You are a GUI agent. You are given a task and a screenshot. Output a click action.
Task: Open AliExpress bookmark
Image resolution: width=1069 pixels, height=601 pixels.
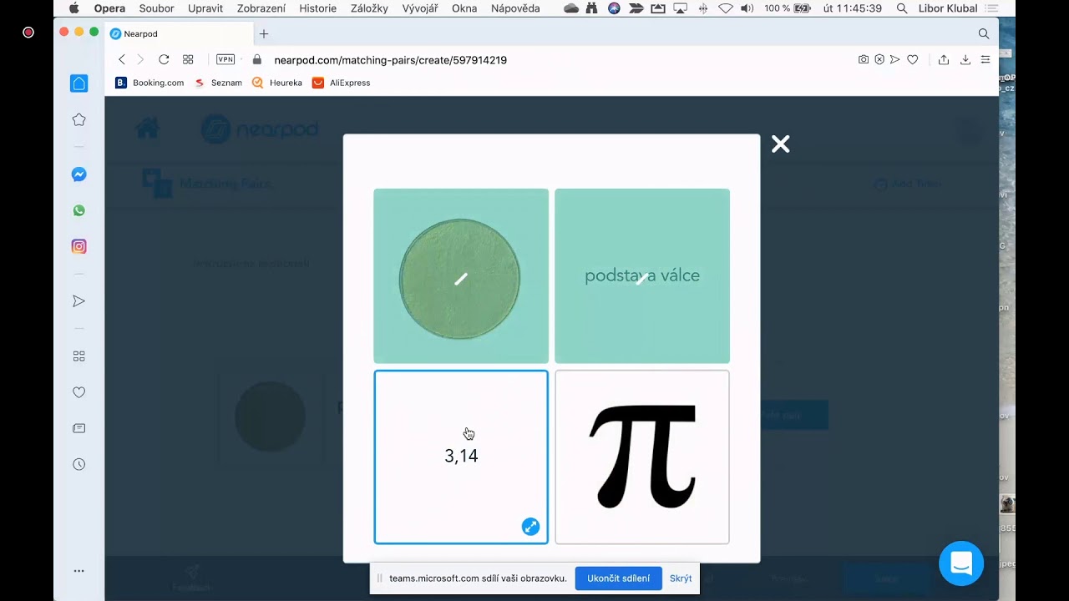(341, 83)
